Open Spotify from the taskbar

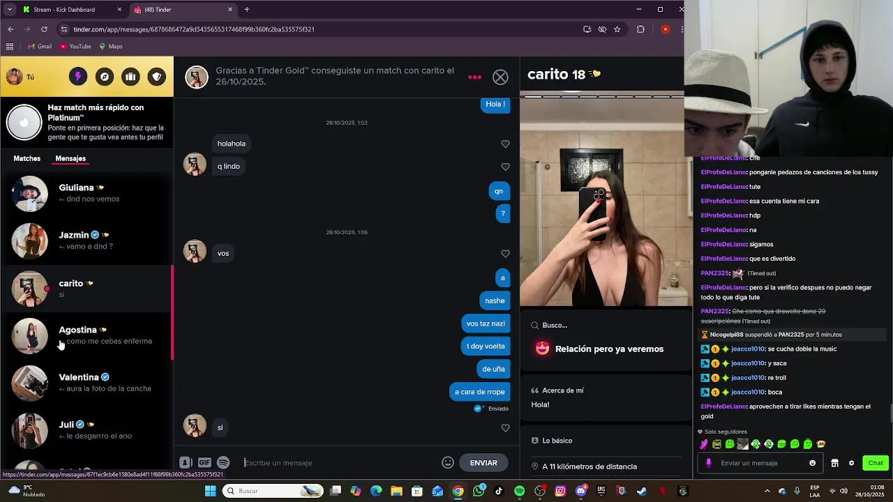pyautogui.click(x=519, y=491)
